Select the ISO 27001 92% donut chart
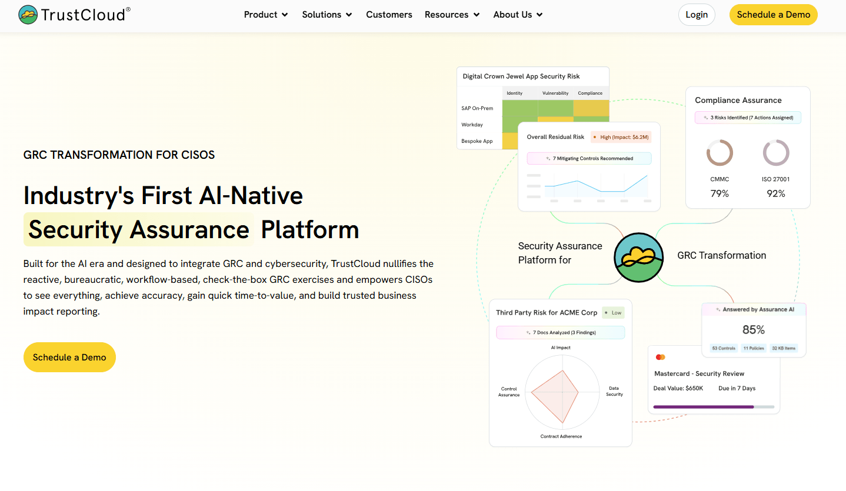 point(776,153)
